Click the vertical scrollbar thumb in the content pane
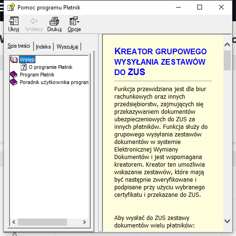The width and height of the screenshot is (236, 236). click(227, 60)
